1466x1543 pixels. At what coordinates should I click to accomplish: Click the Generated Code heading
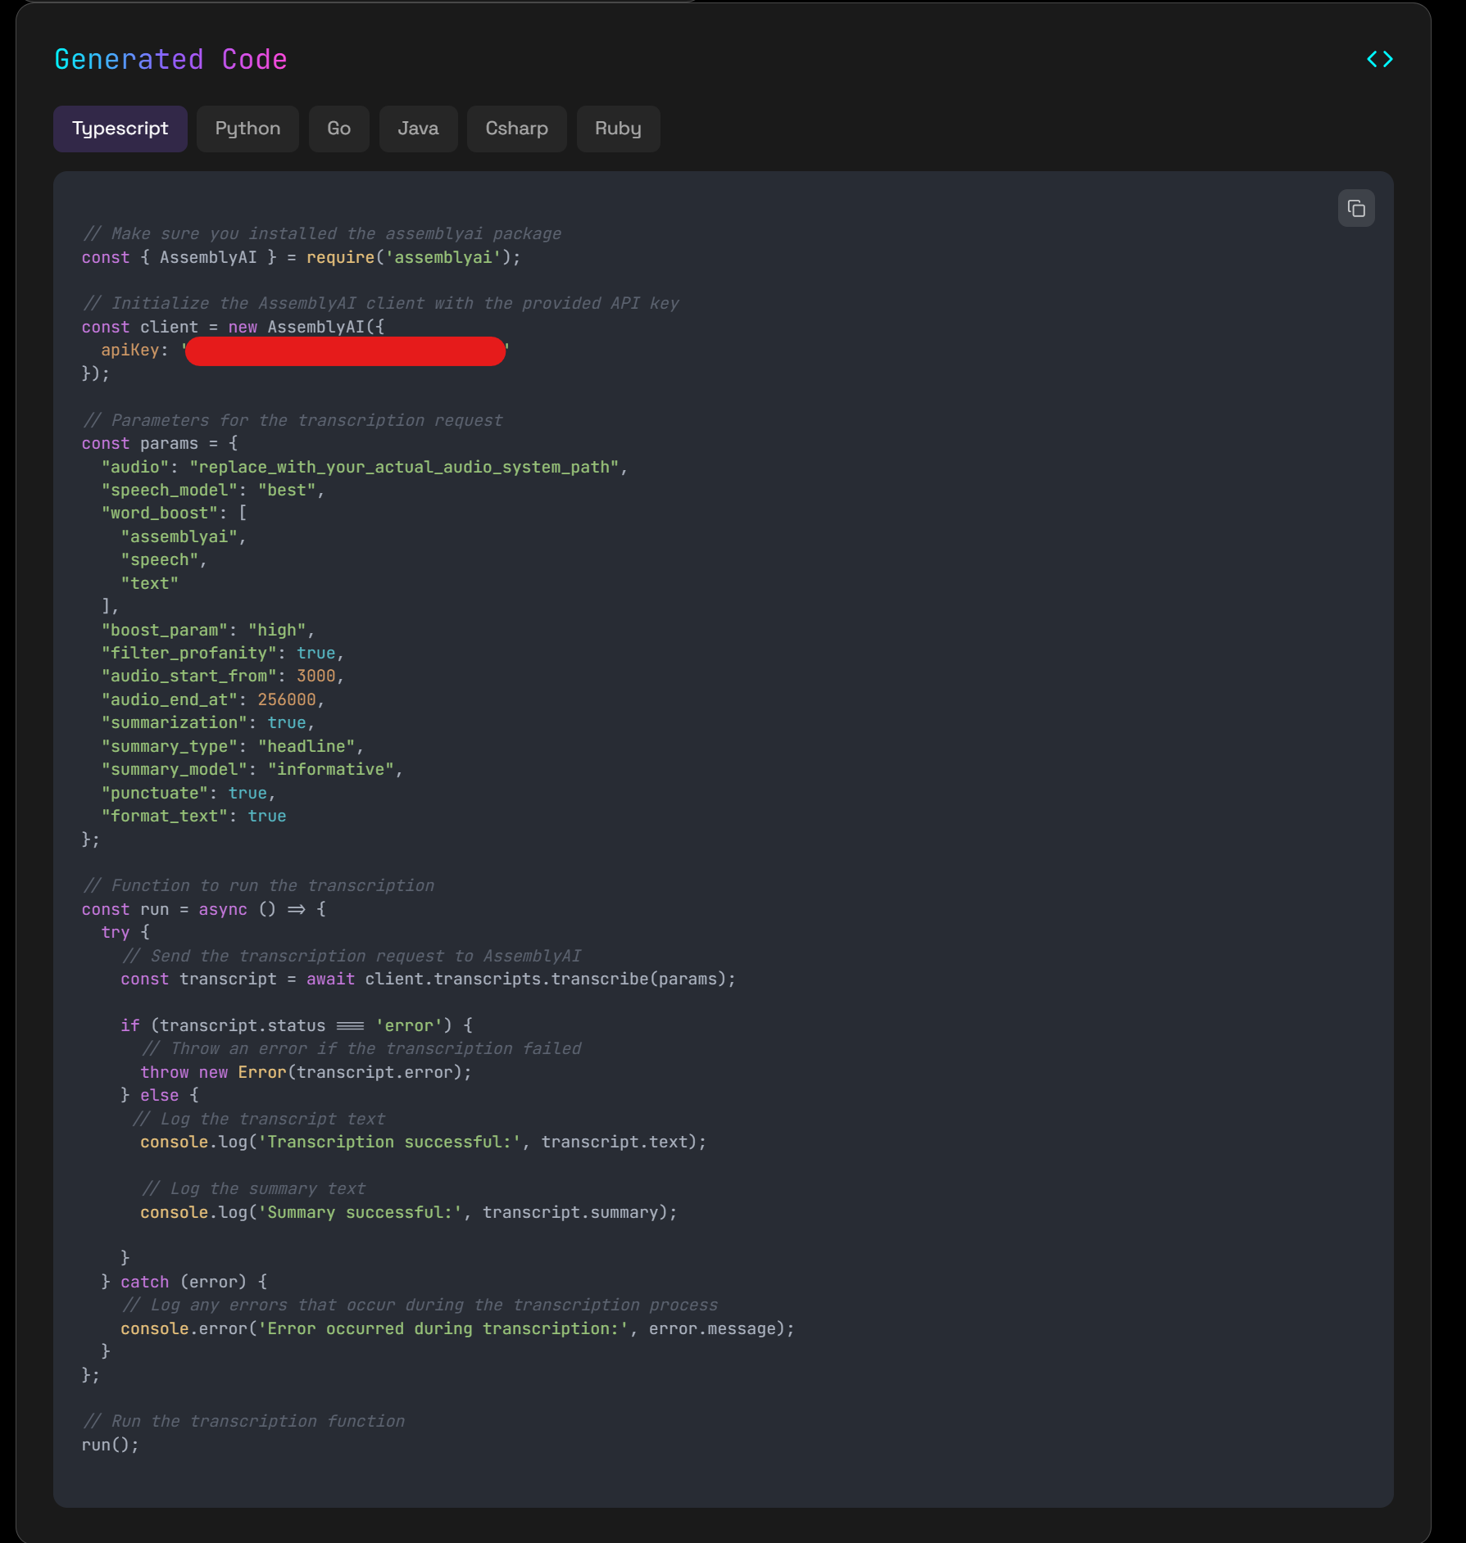point(170,58)
